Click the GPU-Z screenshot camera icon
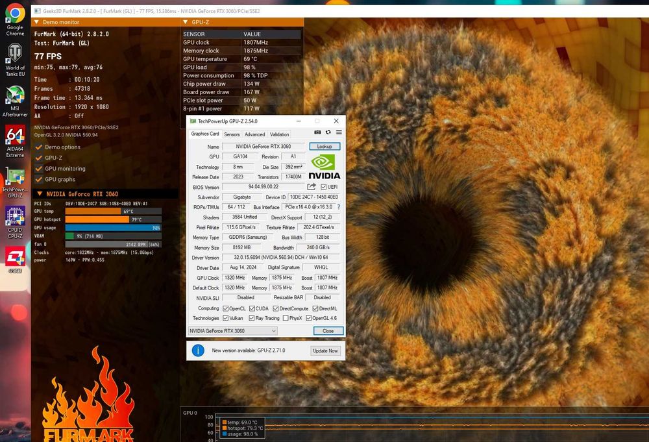Viewport: 649px width, 442px height. coord(317,132)
